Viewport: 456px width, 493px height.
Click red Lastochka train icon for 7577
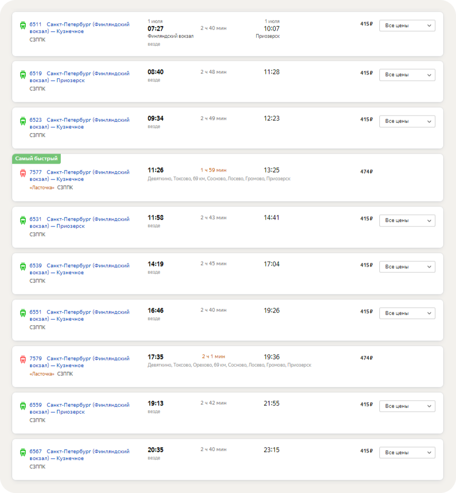coord(23,173)
